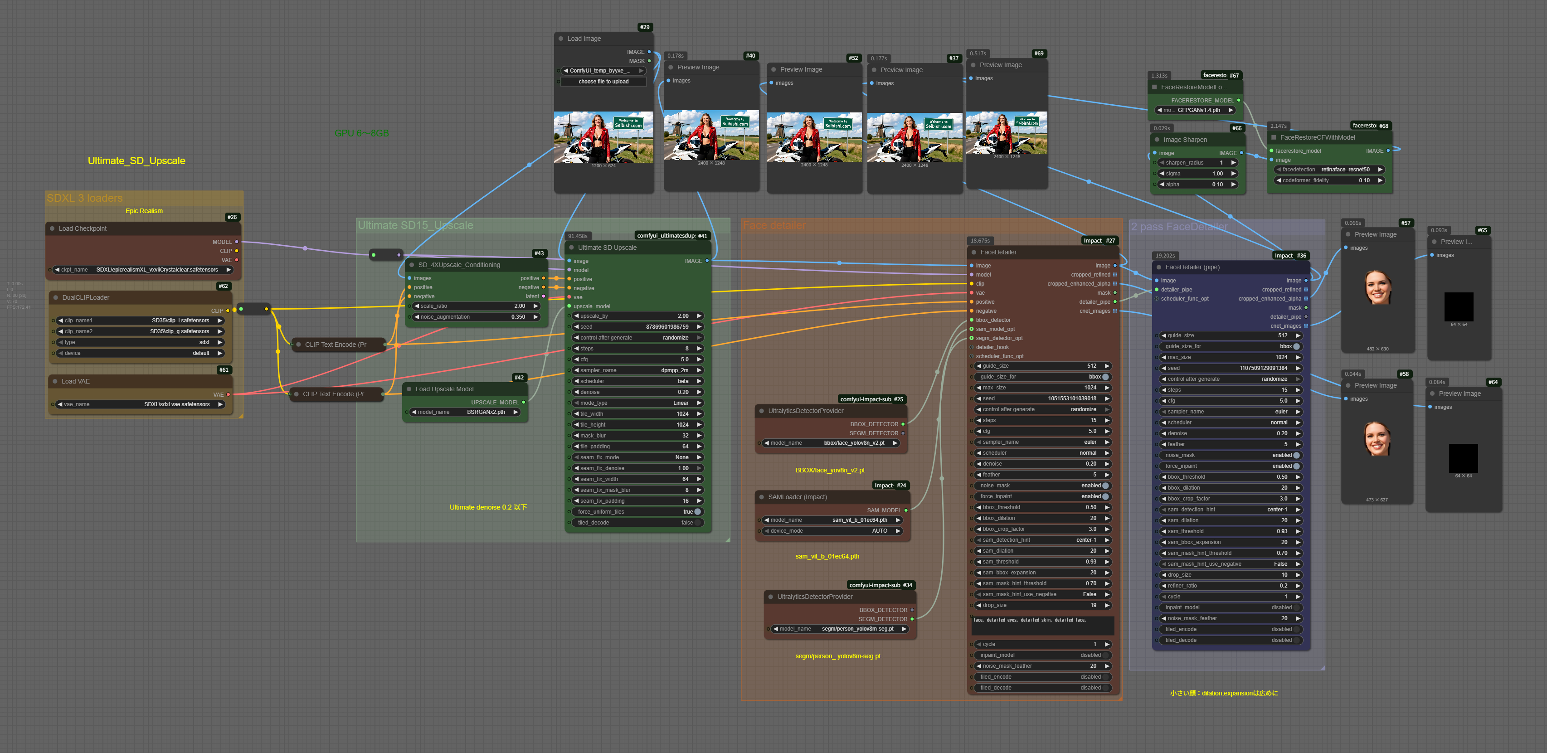1547x753 pixels.
Task: Collapse the Load Checkpoint node via its title dot
Action: point(52,229)
